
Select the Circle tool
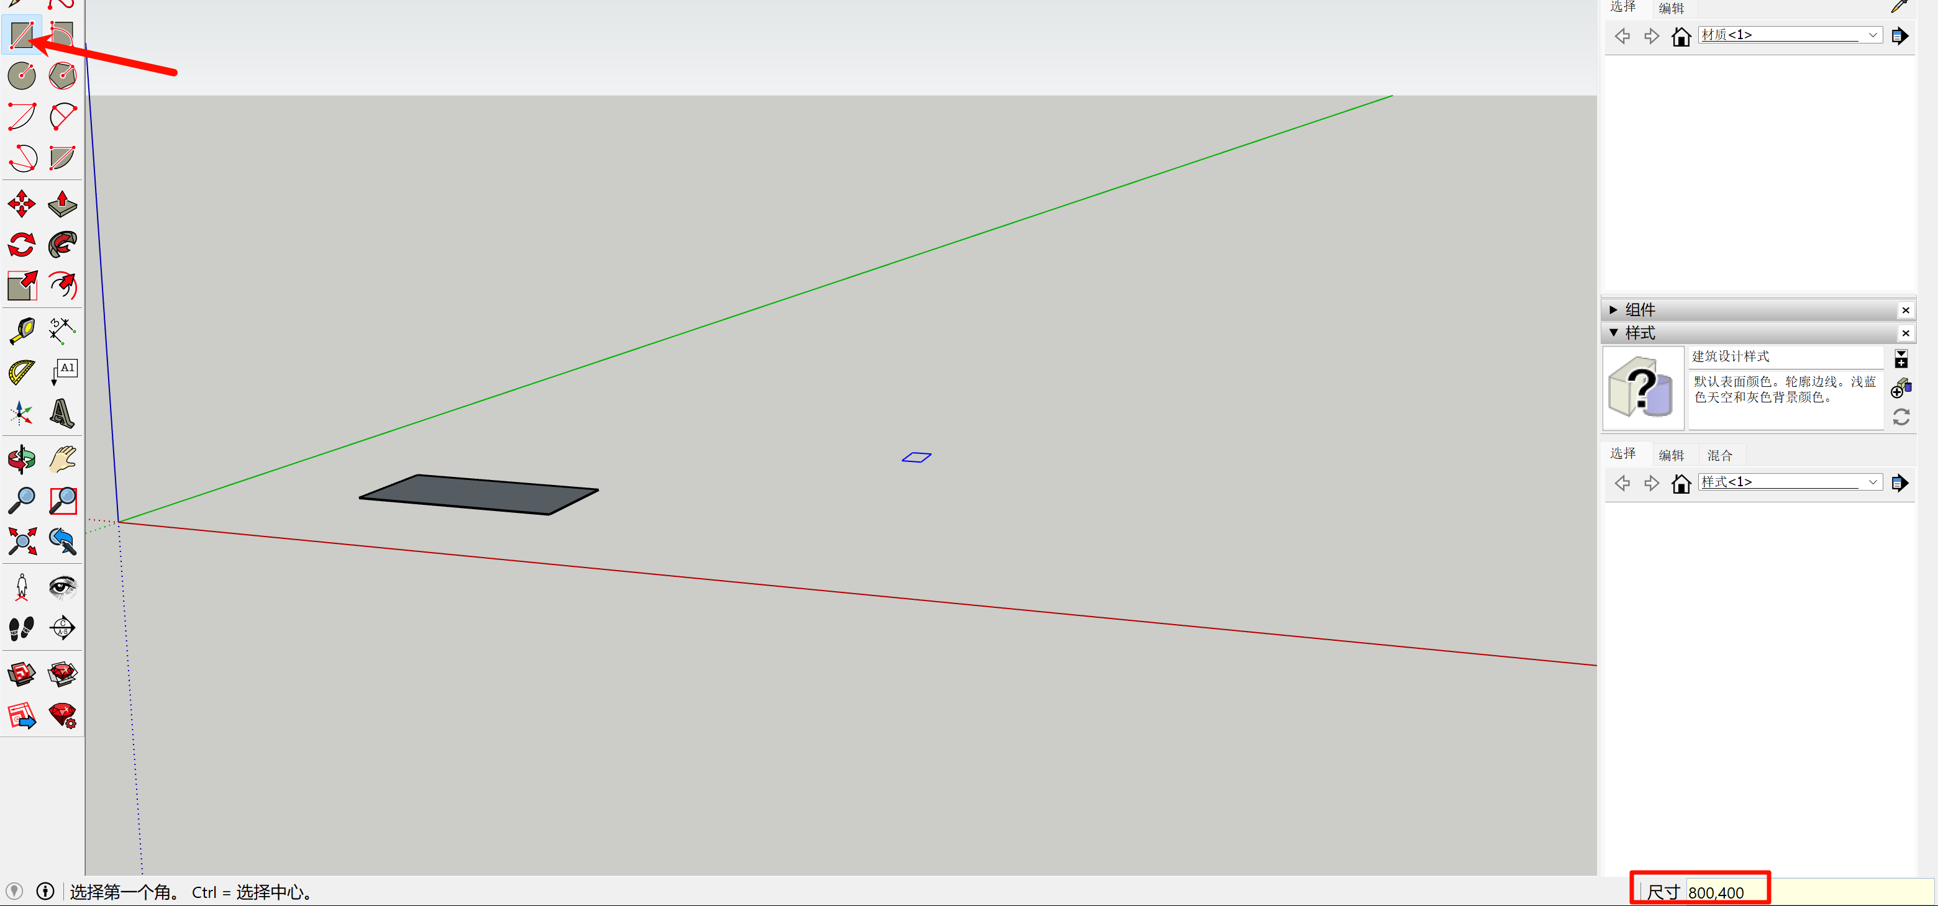pyautogui.click(x=22, y=75)
